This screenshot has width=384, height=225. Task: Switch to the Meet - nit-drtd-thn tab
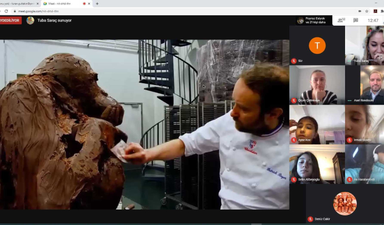67,4
